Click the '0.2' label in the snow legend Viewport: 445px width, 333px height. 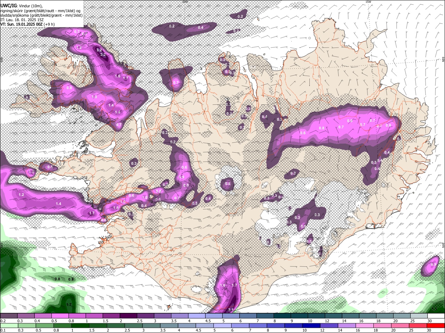click(2, 321)
